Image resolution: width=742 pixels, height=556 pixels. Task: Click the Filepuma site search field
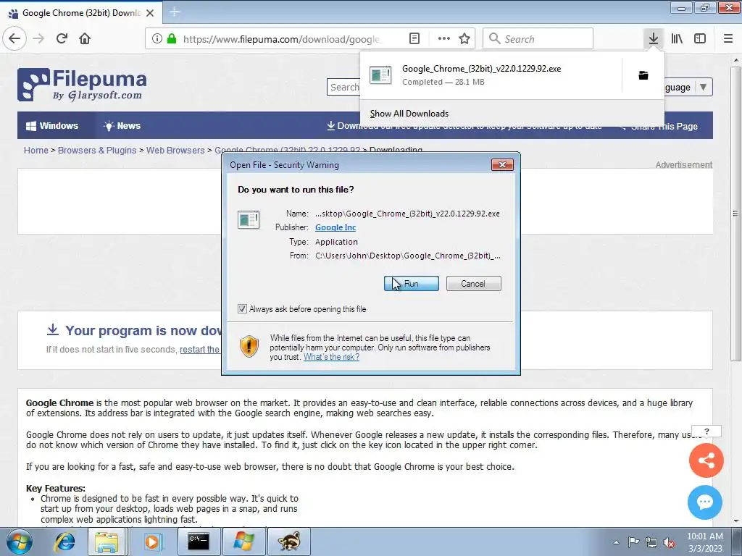point(343,87)
